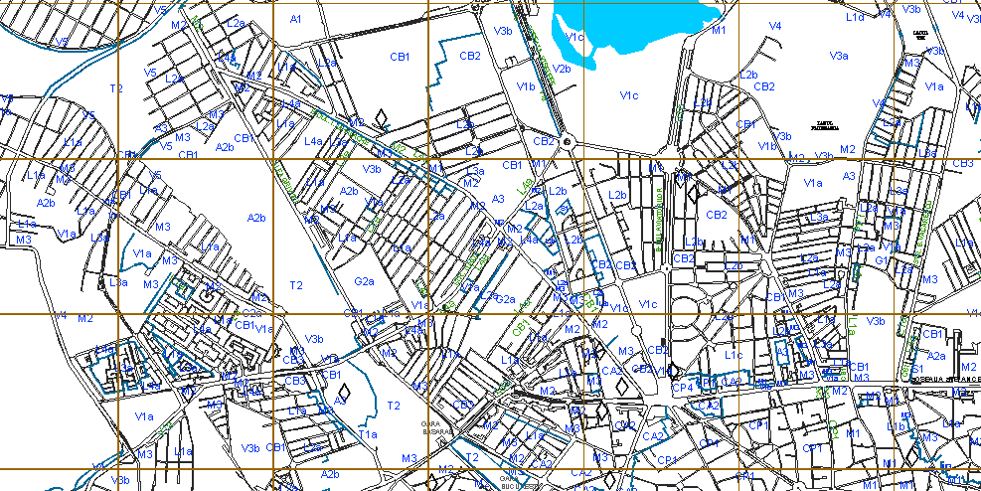
Task: Select the A1 zone label
Action: [x=295, y=19]
